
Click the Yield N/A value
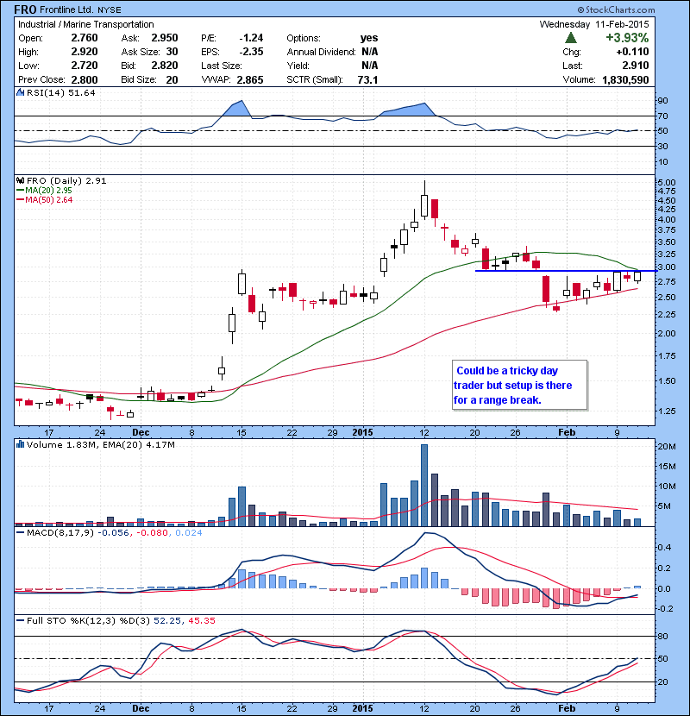tap(369, 66)
